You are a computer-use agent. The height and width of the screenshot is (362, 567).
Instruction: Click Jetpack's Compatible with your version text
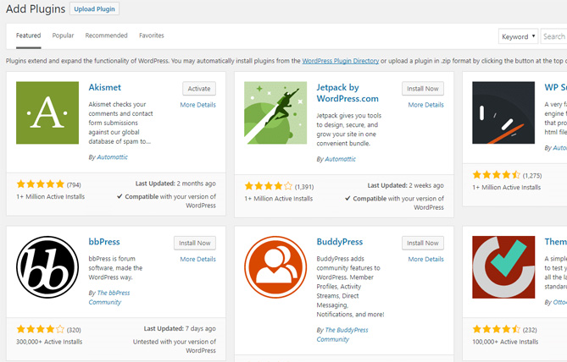(394, 203)
